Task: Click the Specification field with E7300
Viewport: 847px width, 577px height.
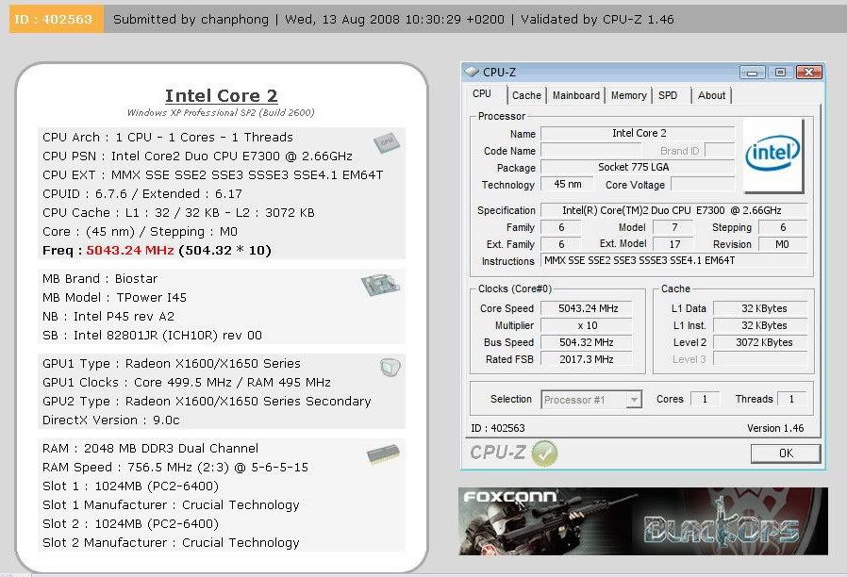Action: 673,210
